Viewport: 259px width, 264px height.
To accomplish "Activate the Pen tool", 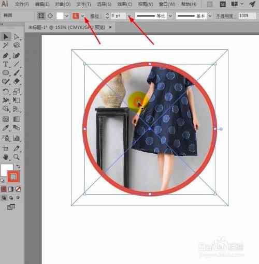I will point(6,55).
